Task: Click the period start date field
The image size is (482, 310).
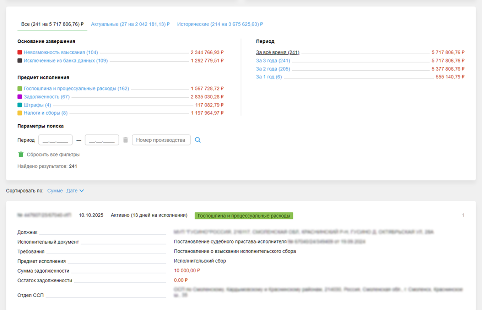Action: [x=55, y=140]
